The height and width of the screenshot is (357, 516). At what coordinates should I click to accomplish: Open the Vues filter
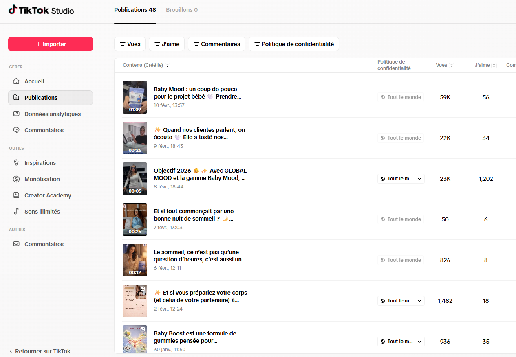coord(130,44)
